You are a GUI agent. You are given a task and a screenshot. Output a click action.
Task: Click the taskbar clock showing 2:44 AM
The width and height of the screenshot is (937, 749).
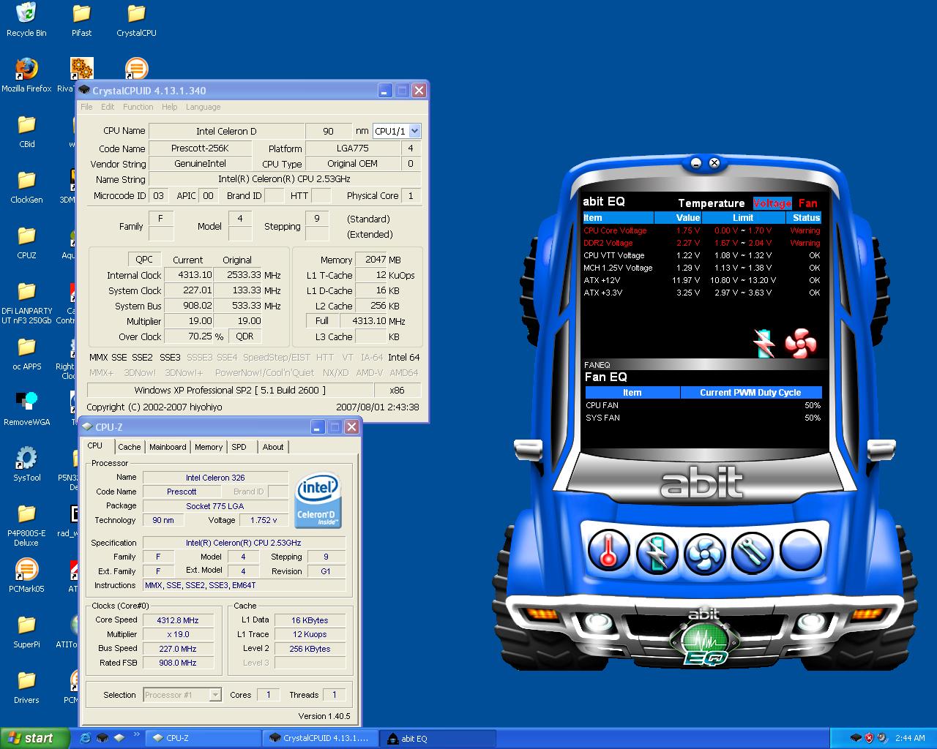pyautogui.click(x=910, y=738)
